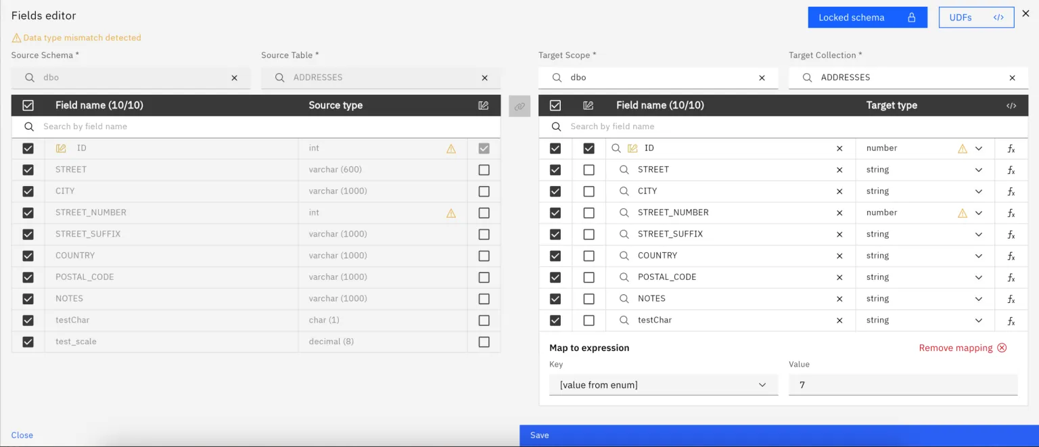Screen dimensions: 1039x447
Task: Click the Save button
Action: coord(779,436)
